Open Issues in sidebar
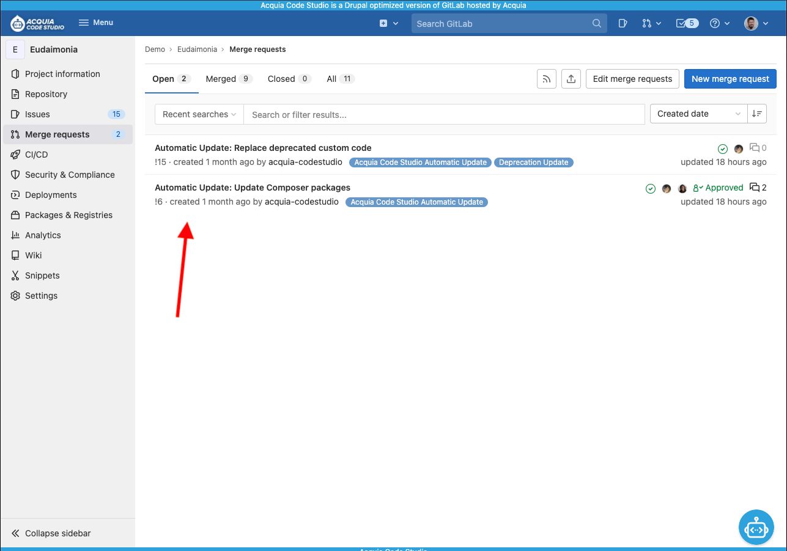 click(67, 114)
